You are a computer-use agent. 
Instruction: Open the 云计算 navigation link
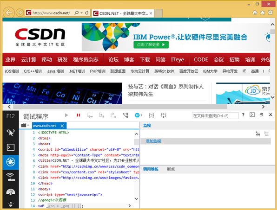(x=29, y=59)
